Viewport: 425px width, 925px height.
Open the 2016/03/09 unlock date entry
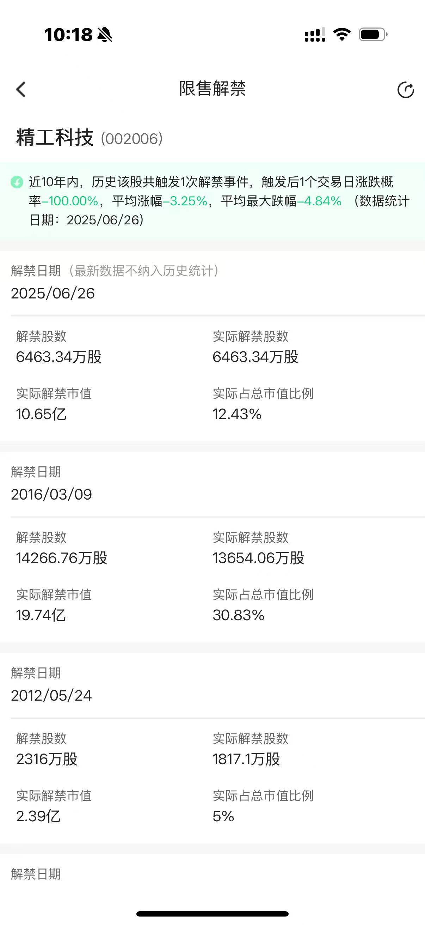coord(51,495)
